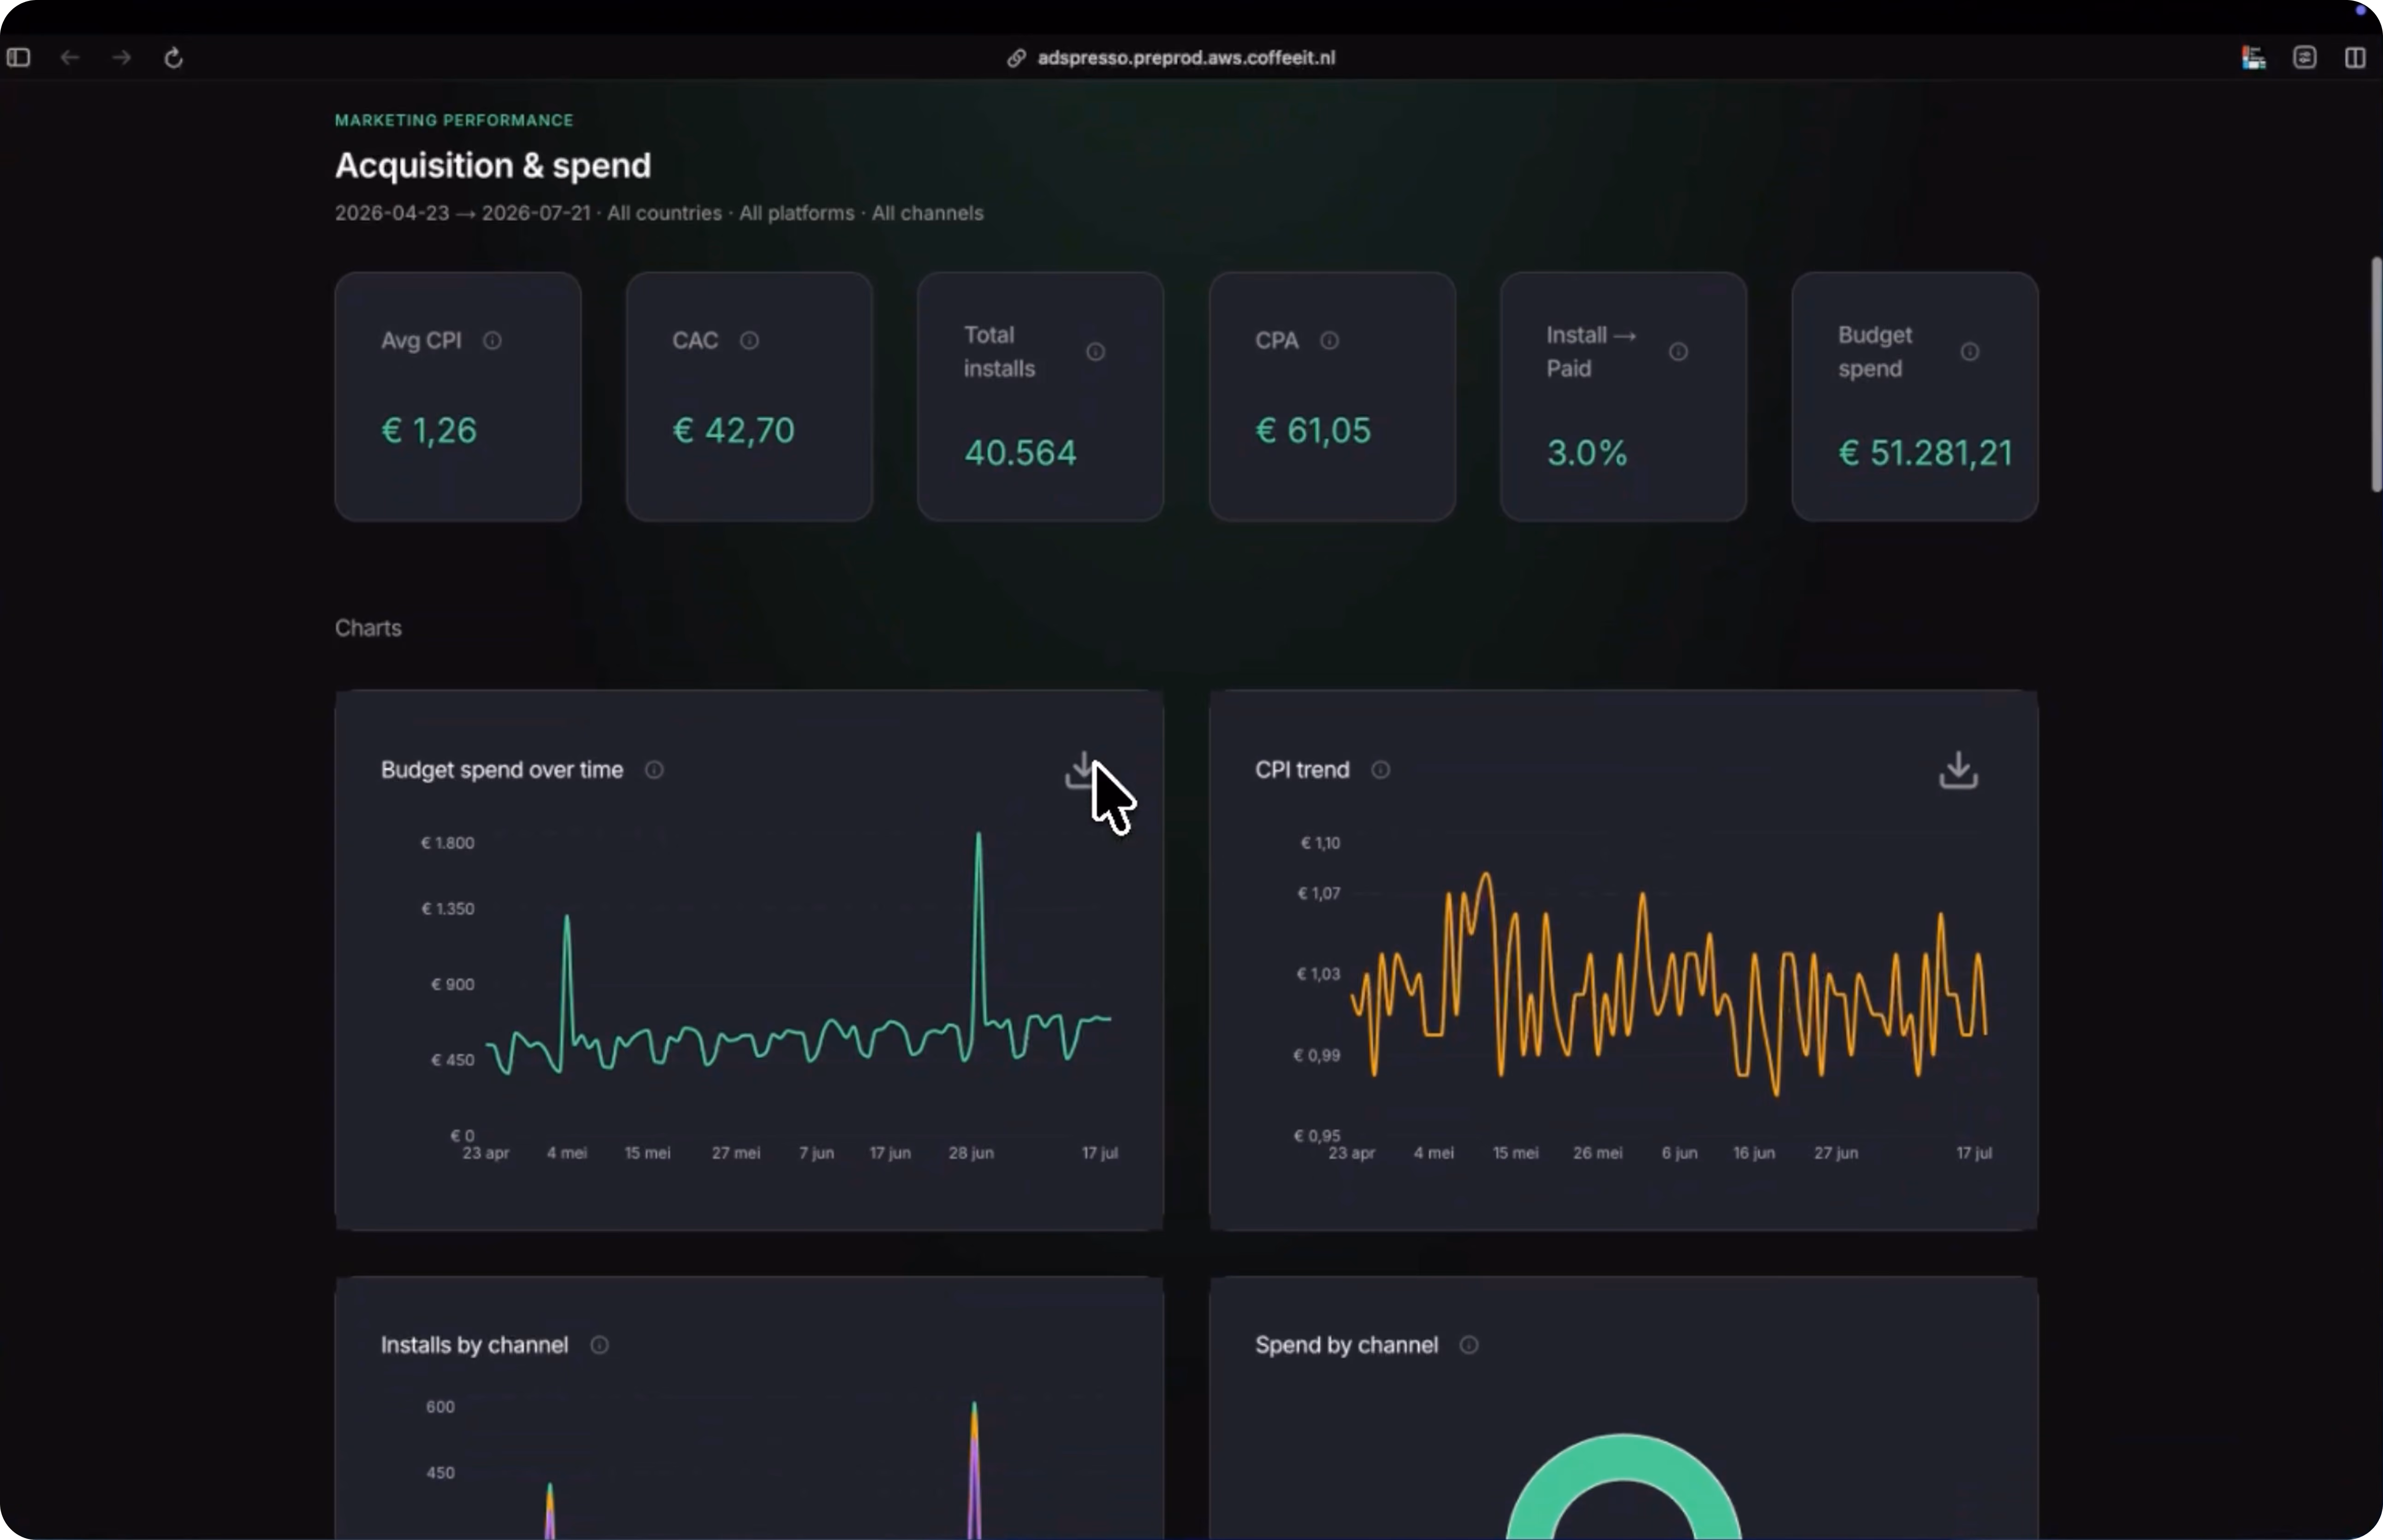This screenshot has width=2383, height=1540.
Task: Select the 40.564 total installs value
Action: pyautogui.click(x=1020, y=453)
